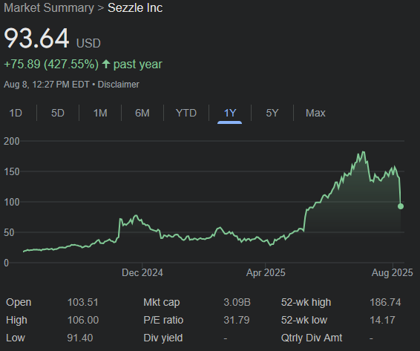Click the +75.89 (427.55%) change text
Screen dimensions: 420x351
coord(51,65)
